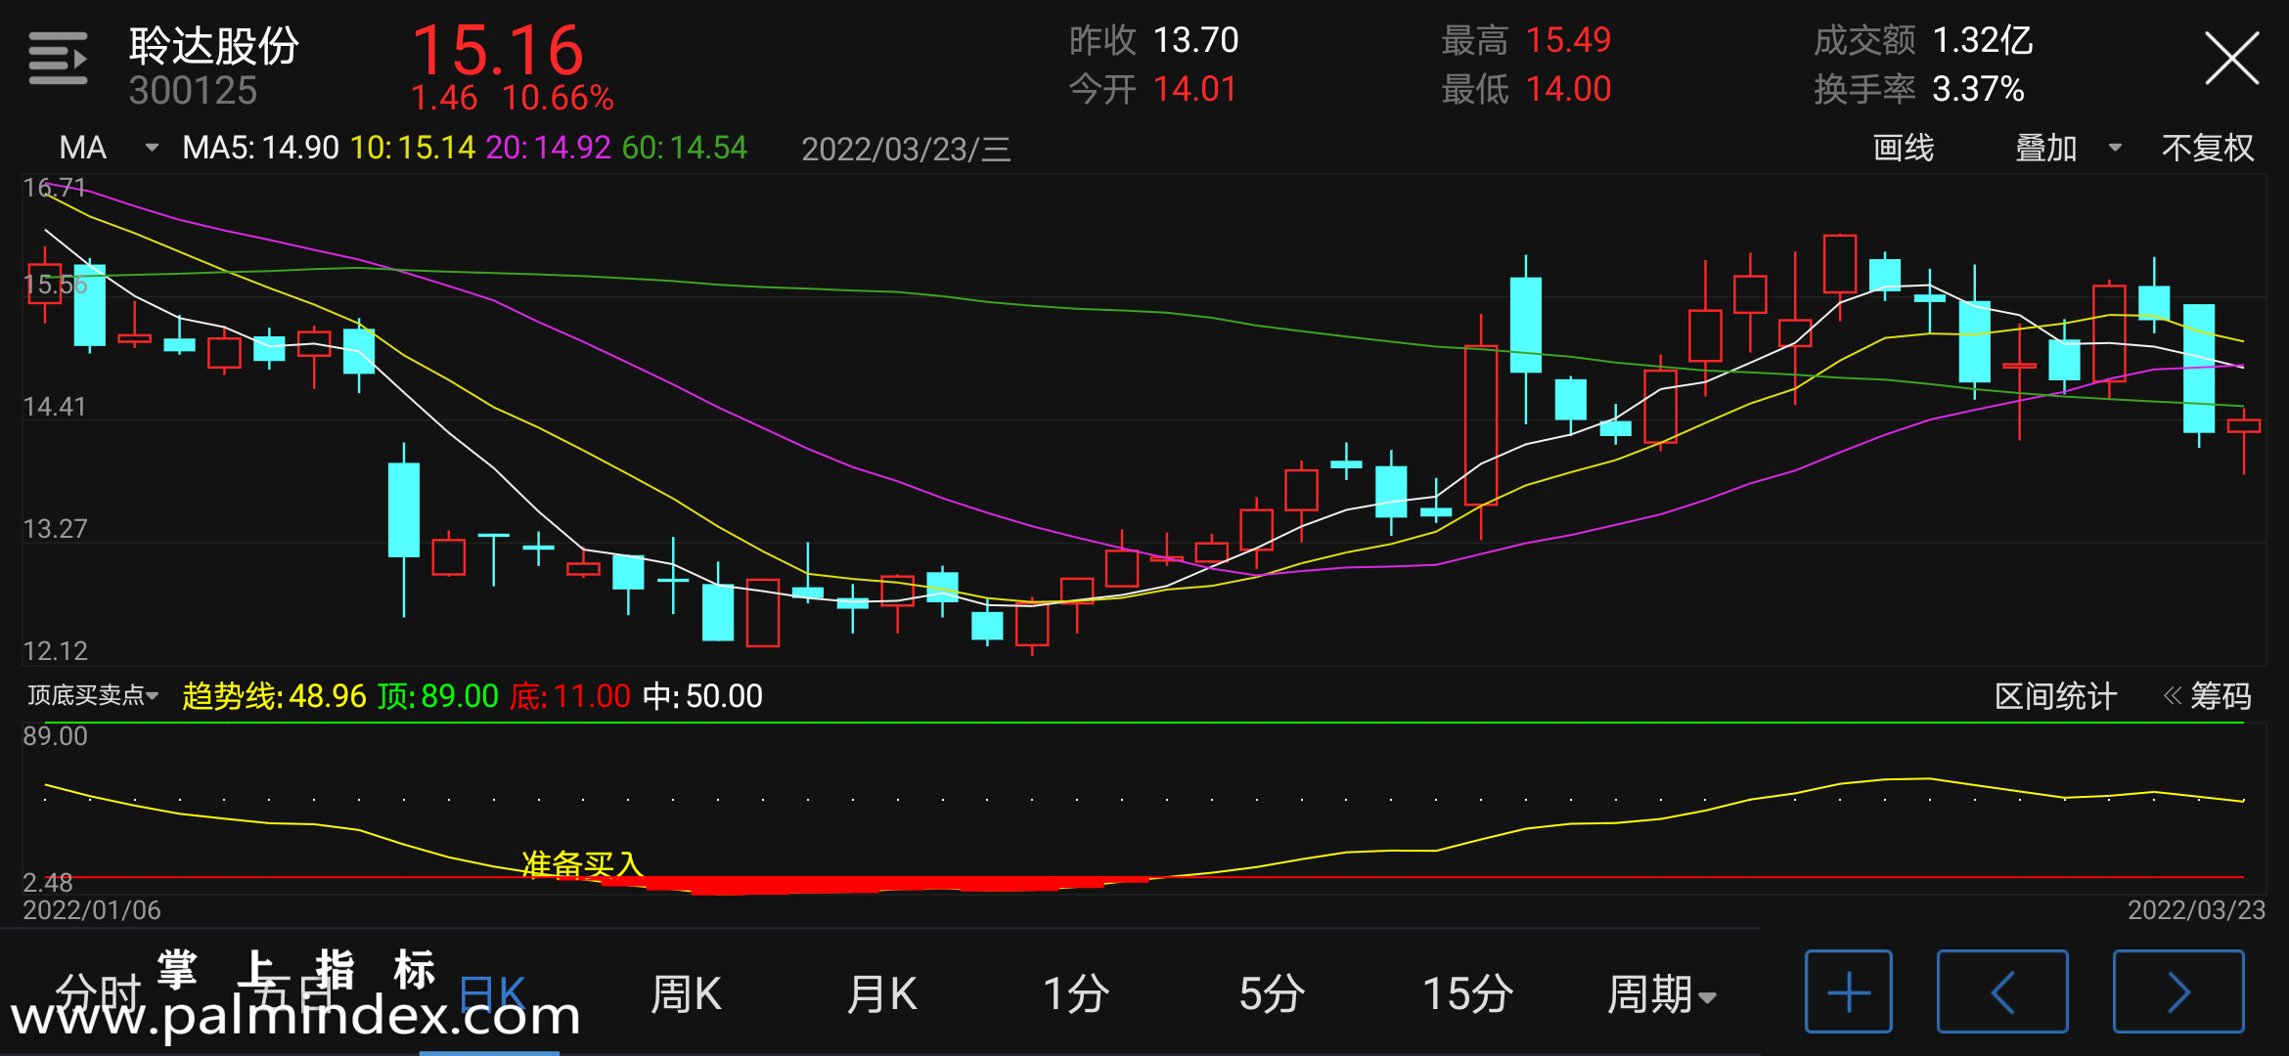Click the 昨收 13.70 value

point(1195,40)
